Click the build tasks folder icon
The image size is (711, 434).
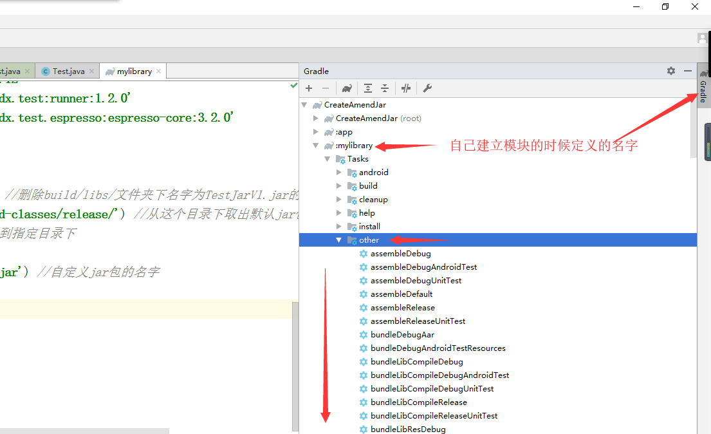point(352,186)
